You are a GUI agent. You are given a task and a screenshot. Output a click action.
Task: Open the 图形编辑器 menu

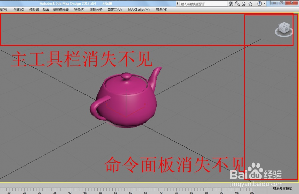[x=60, y=9]
